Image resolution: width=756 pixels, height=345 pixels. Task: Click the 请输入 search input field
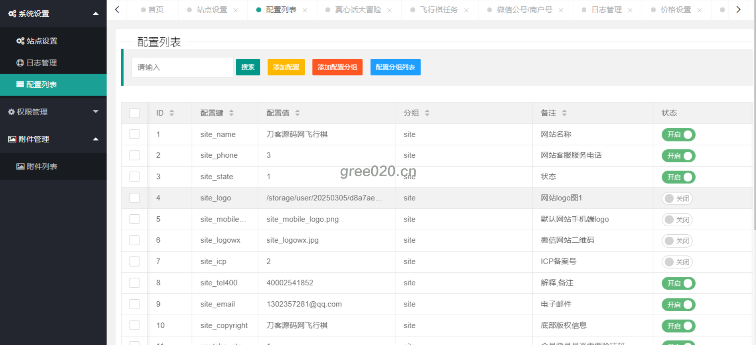point(182,67)
